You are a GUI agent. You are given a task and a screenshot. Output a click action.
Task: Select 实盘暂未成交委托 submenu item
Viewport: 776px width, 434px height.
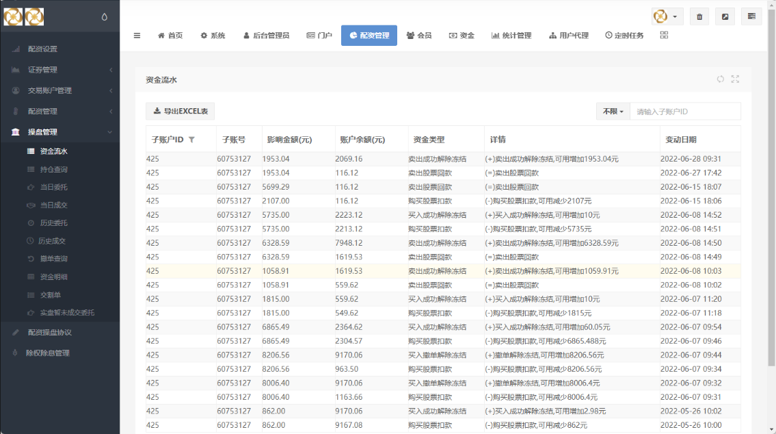pyautogui.click(x=60, y=313)
